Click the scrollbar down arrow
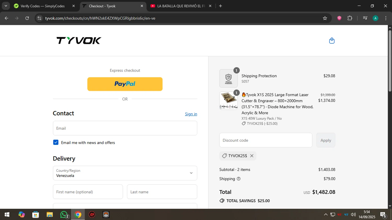This screenshot has height=220, width=392. click(x=390, y=206)
